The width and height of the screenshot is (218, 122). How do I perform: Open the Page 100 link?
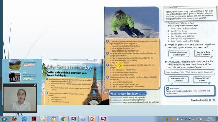tap(29, 65)
